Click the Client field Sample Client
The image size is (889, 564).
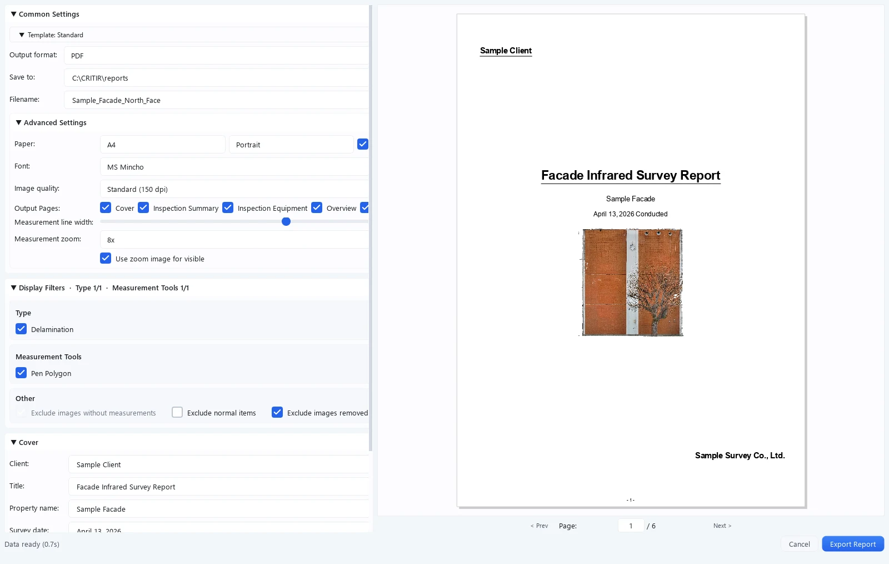[219, 464]
